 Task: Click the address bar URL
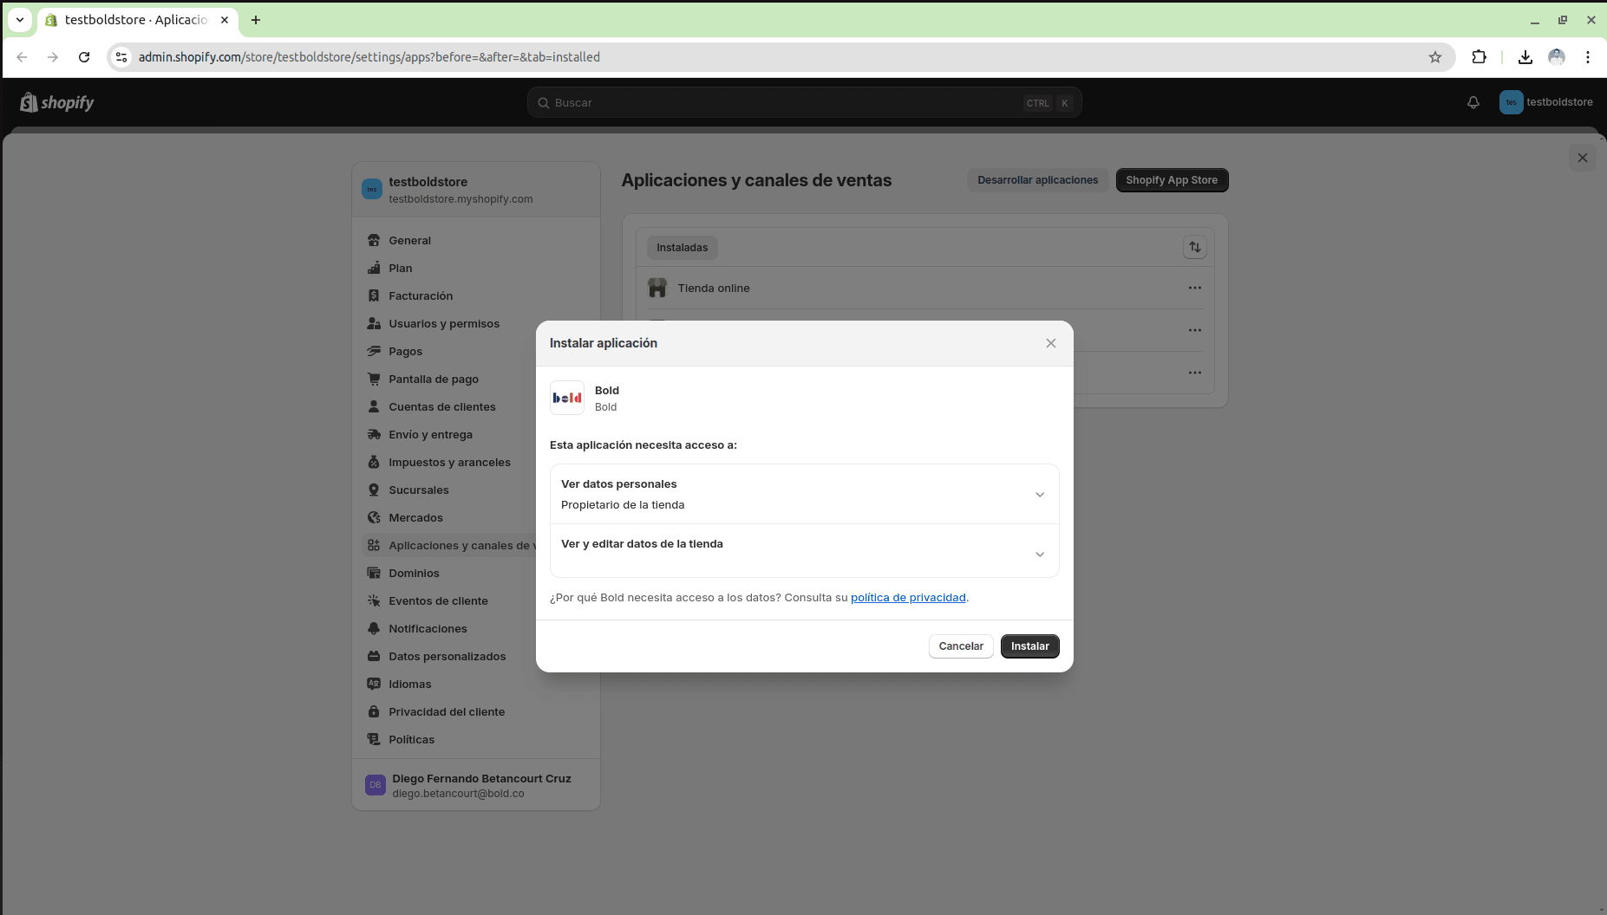point(369,57)
